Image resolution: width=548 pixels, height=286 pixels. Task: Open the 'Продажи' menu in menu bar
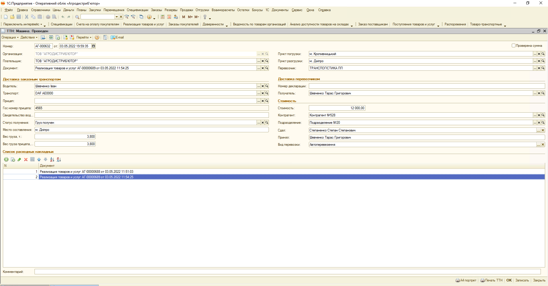click(186, 10)
